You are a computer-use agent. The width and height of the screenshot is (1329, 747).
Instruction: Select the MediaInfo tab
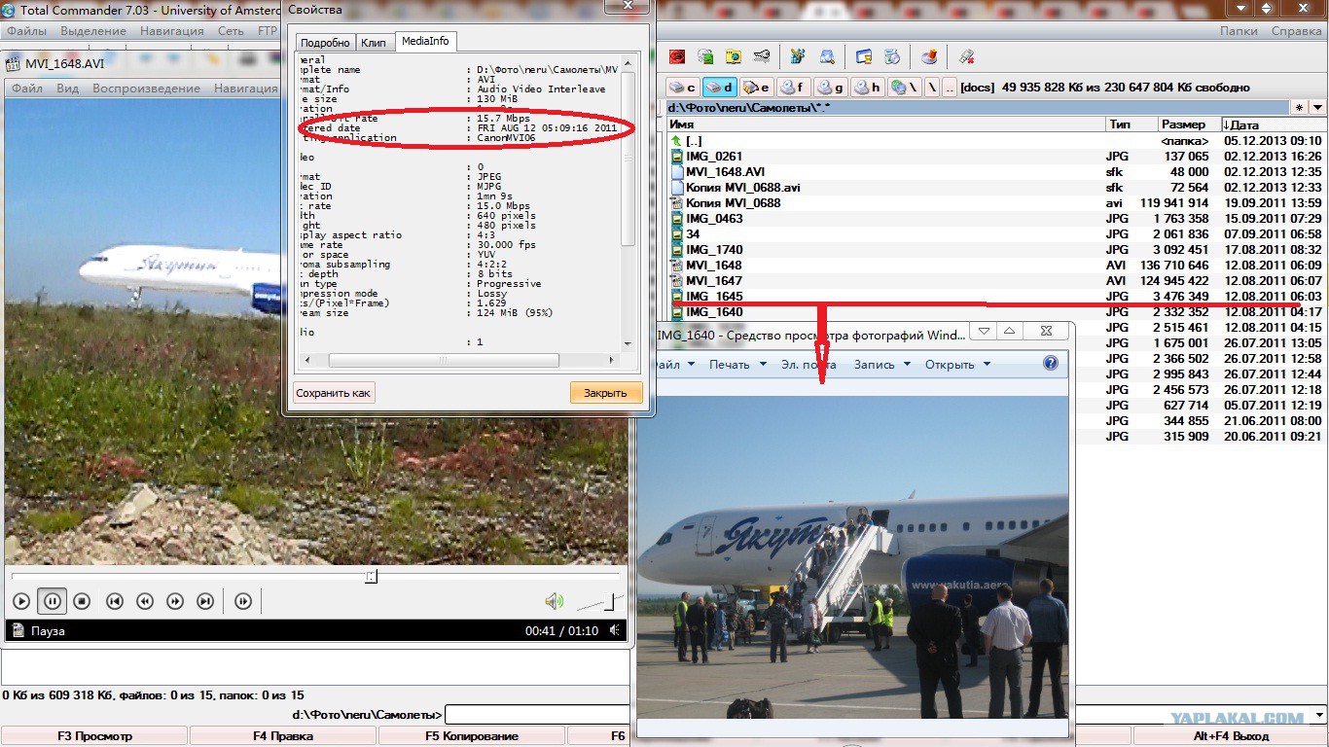[425, 41]
